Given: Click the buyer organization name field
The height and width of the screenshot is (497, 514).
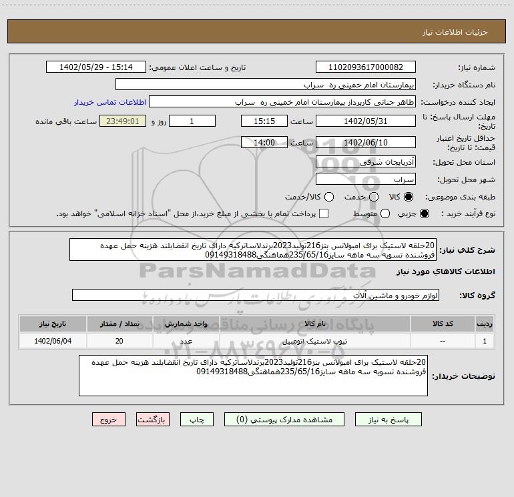Looking at the screenshot, I should click(x=266, y=85).
